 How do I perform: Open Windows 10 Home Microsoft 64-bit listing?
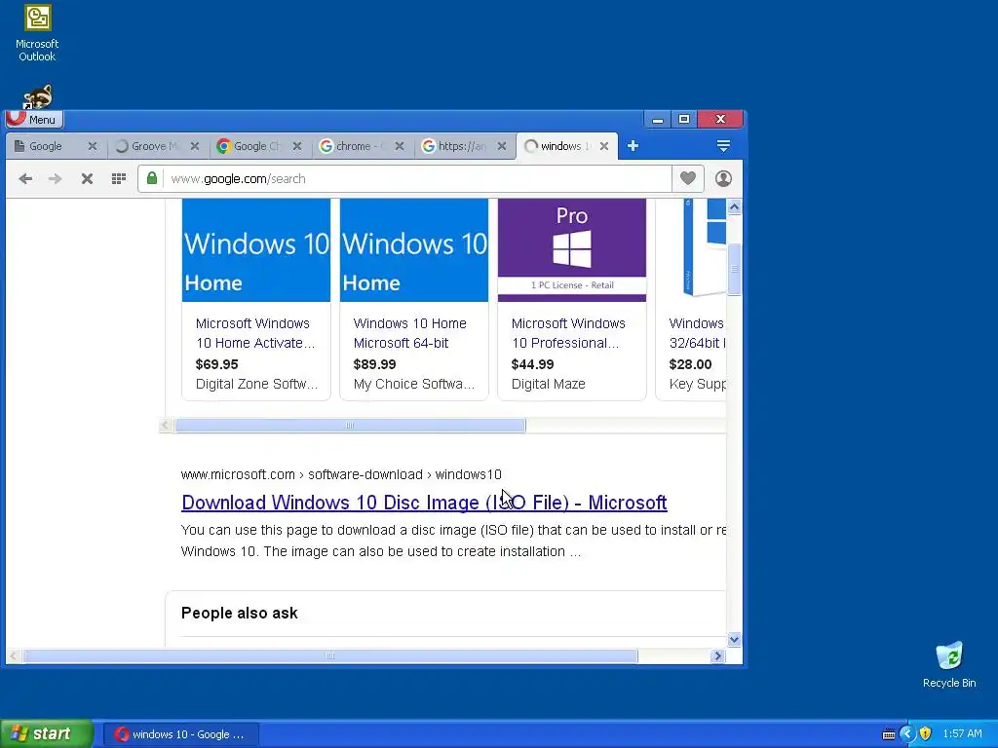click(x=410, y=333)
